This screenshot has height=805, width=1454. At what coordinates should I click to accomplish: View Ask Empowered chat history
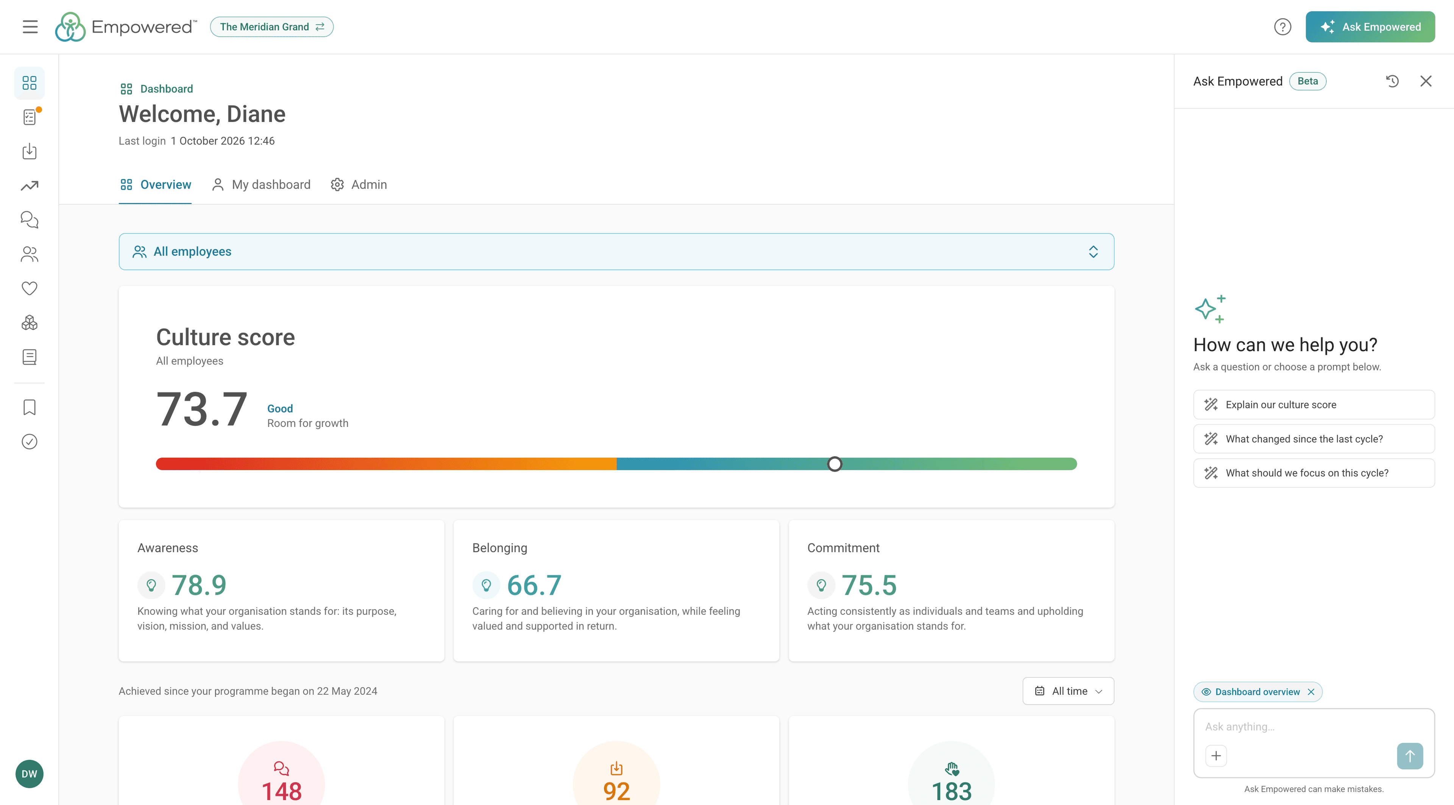[1393, 81]
